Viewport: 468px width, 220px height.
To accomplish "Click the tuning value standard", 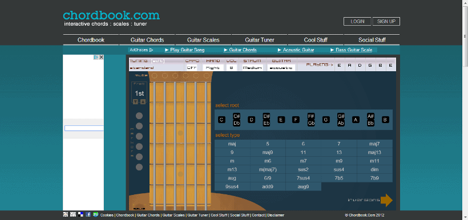I will pyautogui.click(x=142, y=68).
